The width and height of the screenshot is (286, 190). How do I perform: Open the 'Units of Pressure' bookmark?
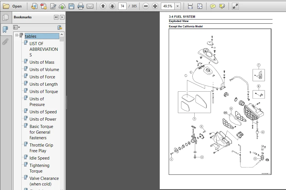[x=37, y=101]
